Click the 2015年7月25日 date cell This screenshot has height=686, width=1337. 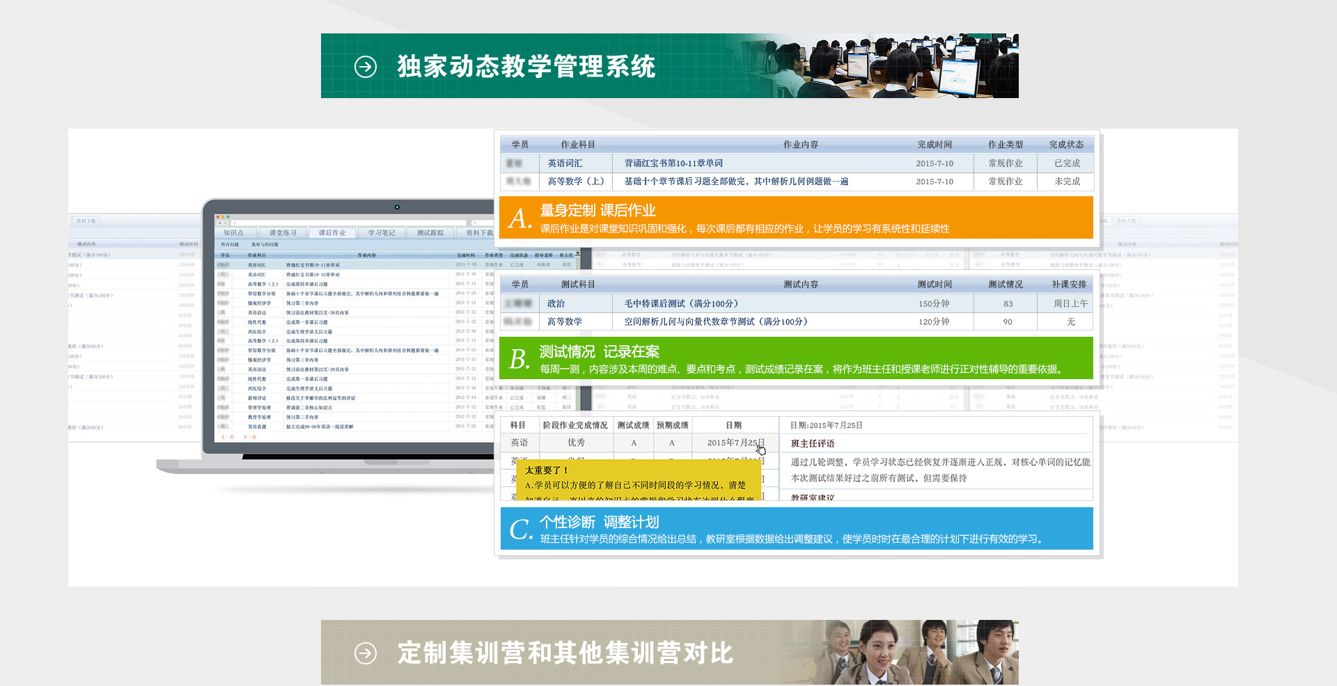(x=735, y=442)
